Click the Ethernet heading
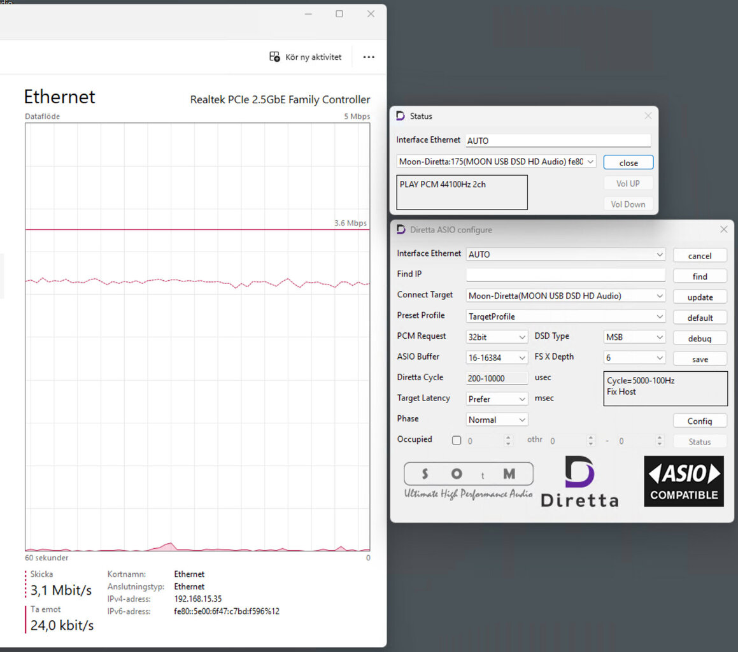The height and width of the screenshot is (652, 738). [x=59, y=97]
